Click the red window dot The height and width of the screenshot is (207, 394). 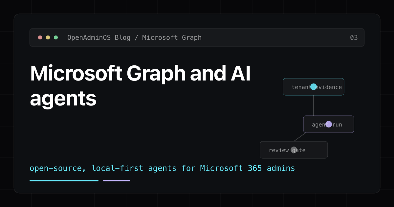click(40, 37)
